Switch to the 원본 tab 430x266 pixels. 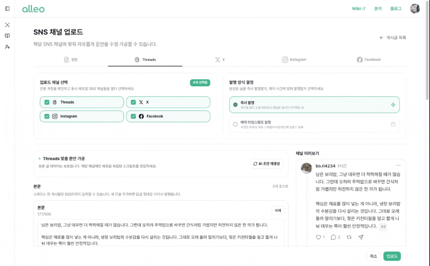coord(71,60)
